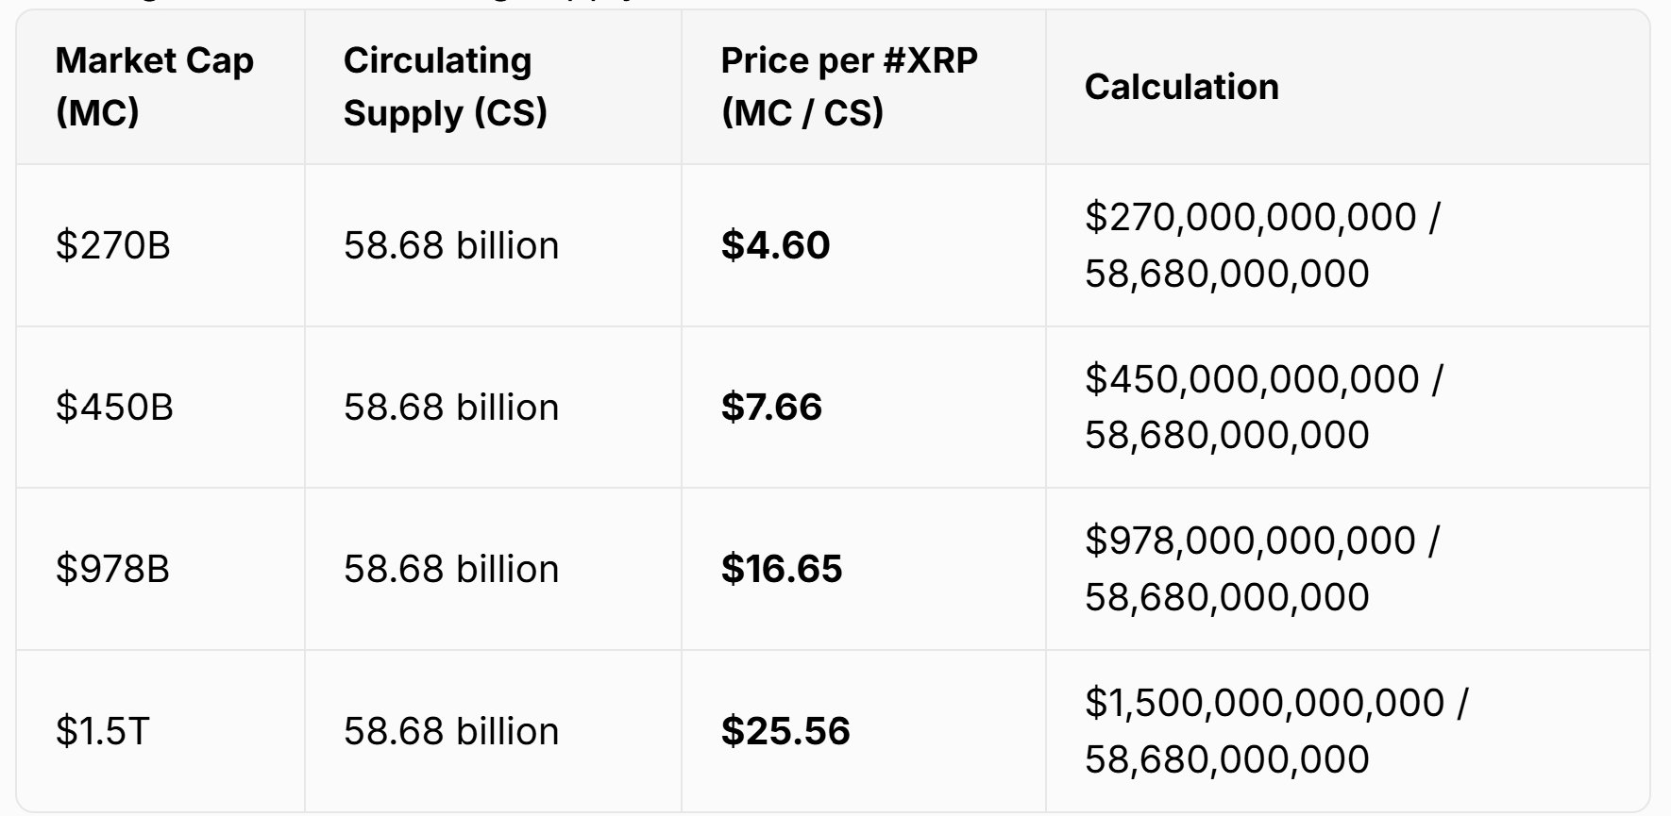Click the Price per #XRP column header
This screenshot has width=1671, height=816.
[x=849, y=87]
